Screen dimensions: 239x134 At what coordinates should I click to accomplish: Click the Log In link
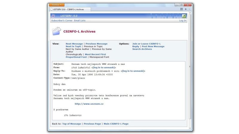[x=183, y=21]
